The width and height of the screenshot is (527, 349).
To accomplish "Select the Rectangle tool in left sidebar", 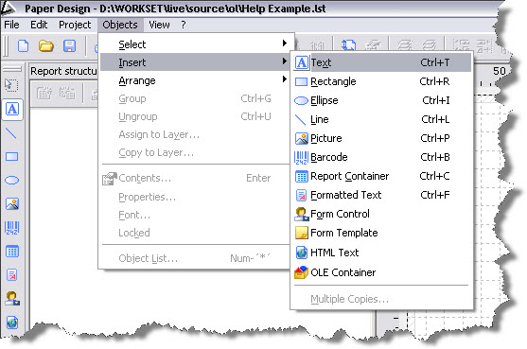I will [x=11, y=156].
